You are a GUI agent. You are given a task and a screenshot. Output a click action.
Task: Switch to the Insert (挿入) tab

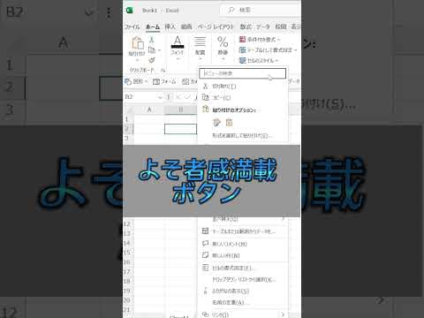click(170, 26)
